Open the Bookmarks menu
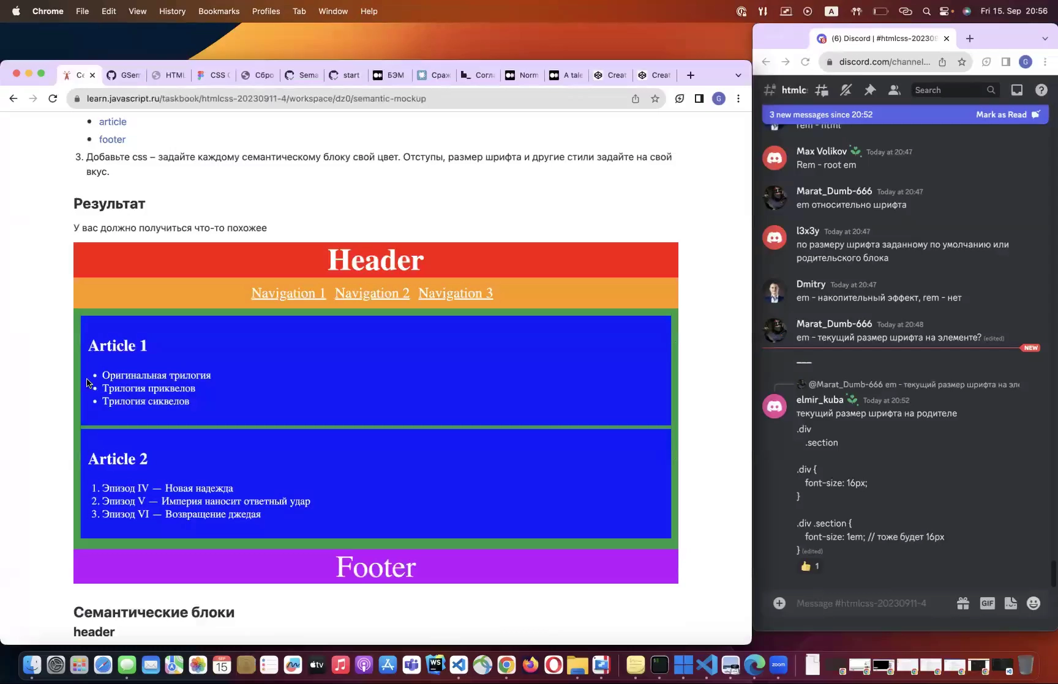1058x684 pixels. 219,11
